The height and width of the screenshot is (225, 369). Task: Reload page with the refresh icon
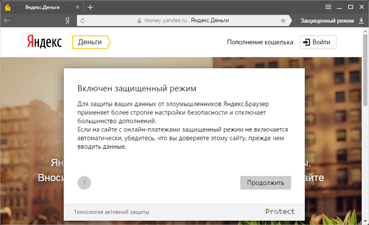[x=83, y=21]
